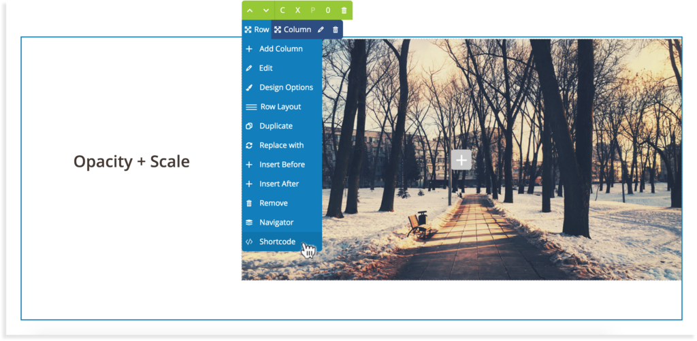Click the X cut control in green bar
Viewport: 697px width, 341px height.
(x=298, y=10)
